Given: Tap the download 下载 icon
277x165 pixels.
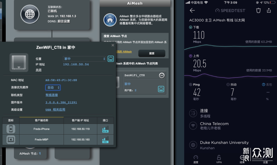Looking at the screenshot, I should coord(190,27).
